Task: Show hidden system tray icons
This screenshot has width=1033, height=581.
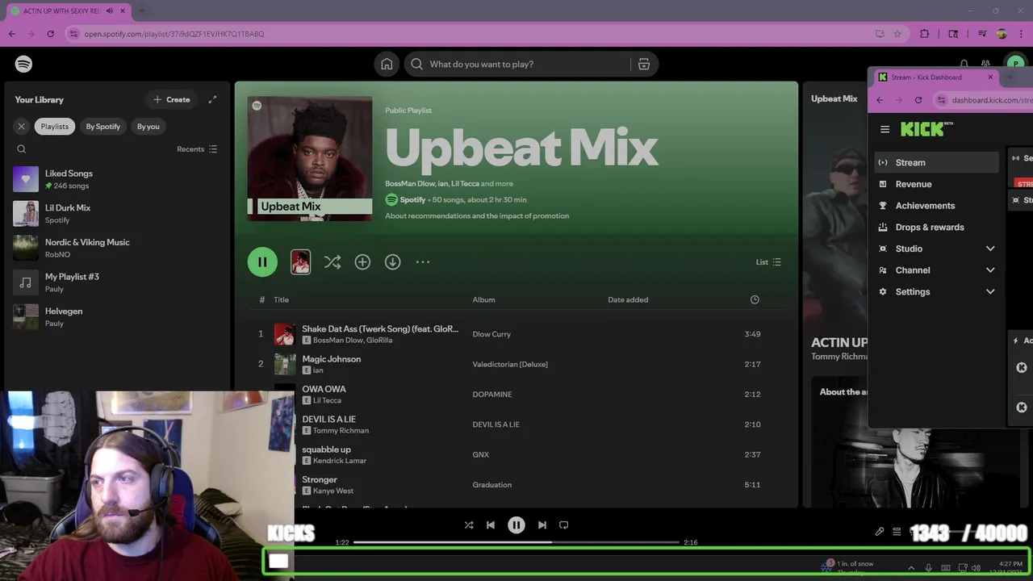Action: pos(912,567)
